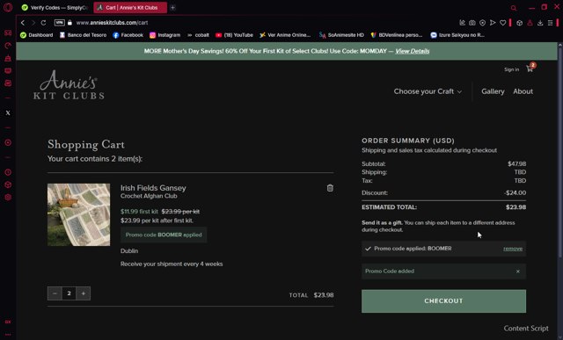This screenshot has height=340, width=563.
Task: Open Settings gear in sidebar
Action: [x=8, y=198]
